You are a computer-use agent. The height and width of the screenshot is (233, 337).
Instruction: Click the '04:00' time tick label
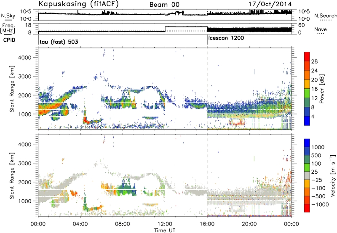(x=80, y=224)
